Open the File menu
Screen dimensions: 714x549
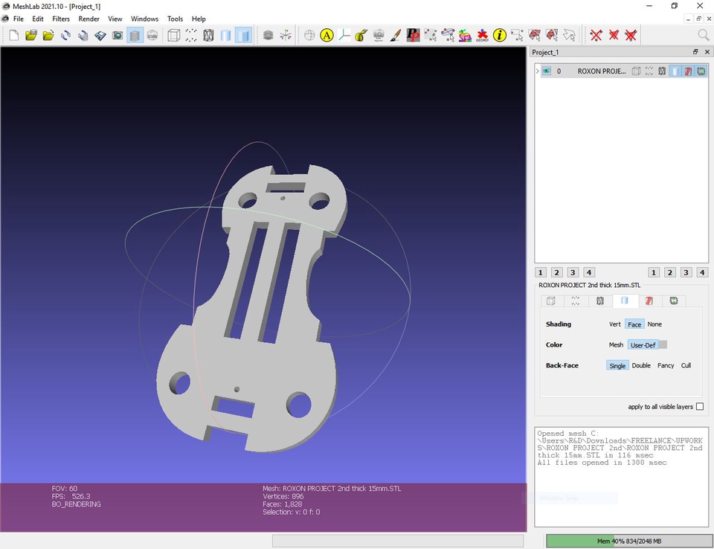(x=18, y=19)
